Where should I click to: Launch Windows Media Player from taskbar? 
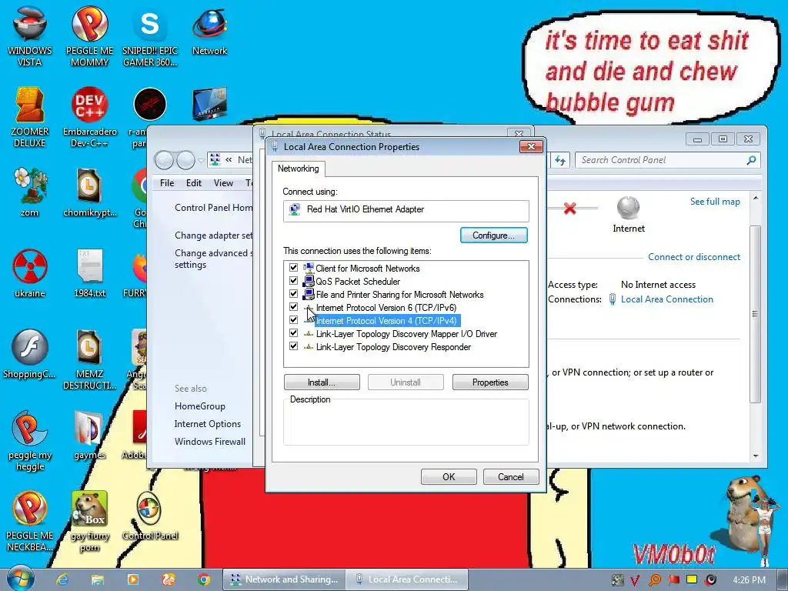[132, 579]
